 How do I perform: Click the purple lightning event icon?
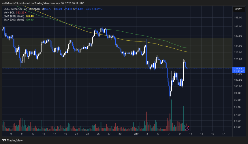click(187, 128)
